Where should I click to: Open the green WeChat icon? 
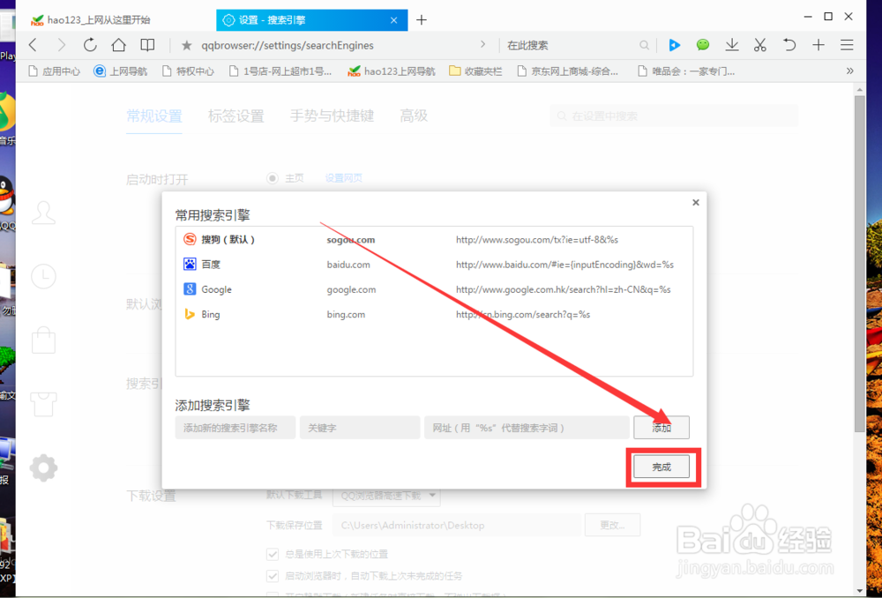tap(703, 45)
